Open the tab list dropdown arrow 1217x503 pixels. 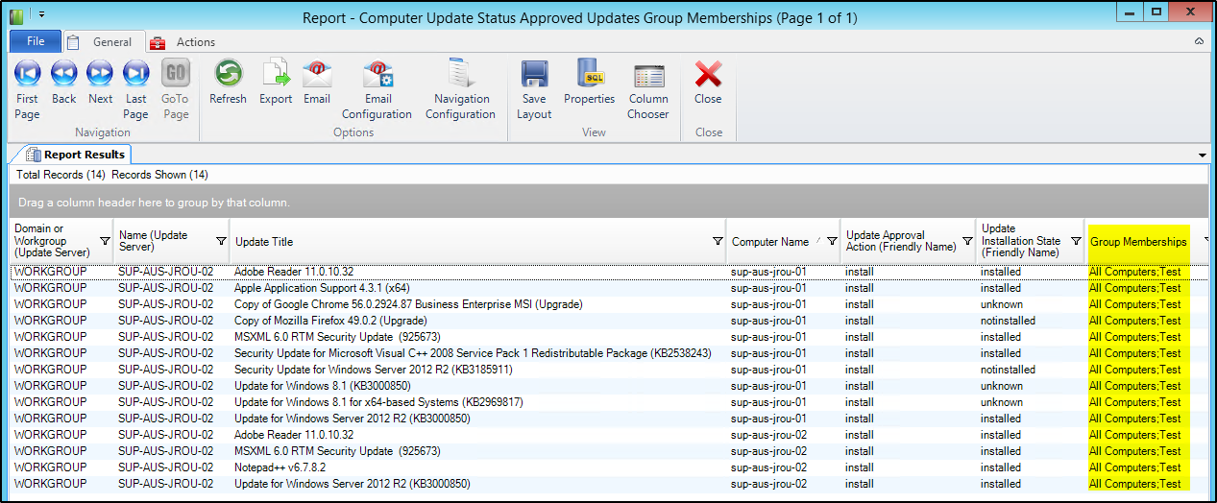[x=1203, y=156]
